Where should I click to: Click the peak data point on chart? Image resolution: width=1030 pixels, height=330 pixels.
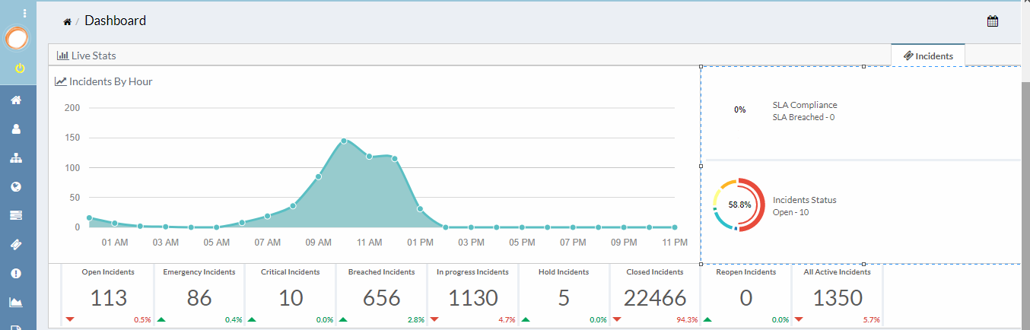(x=344, y=141)
